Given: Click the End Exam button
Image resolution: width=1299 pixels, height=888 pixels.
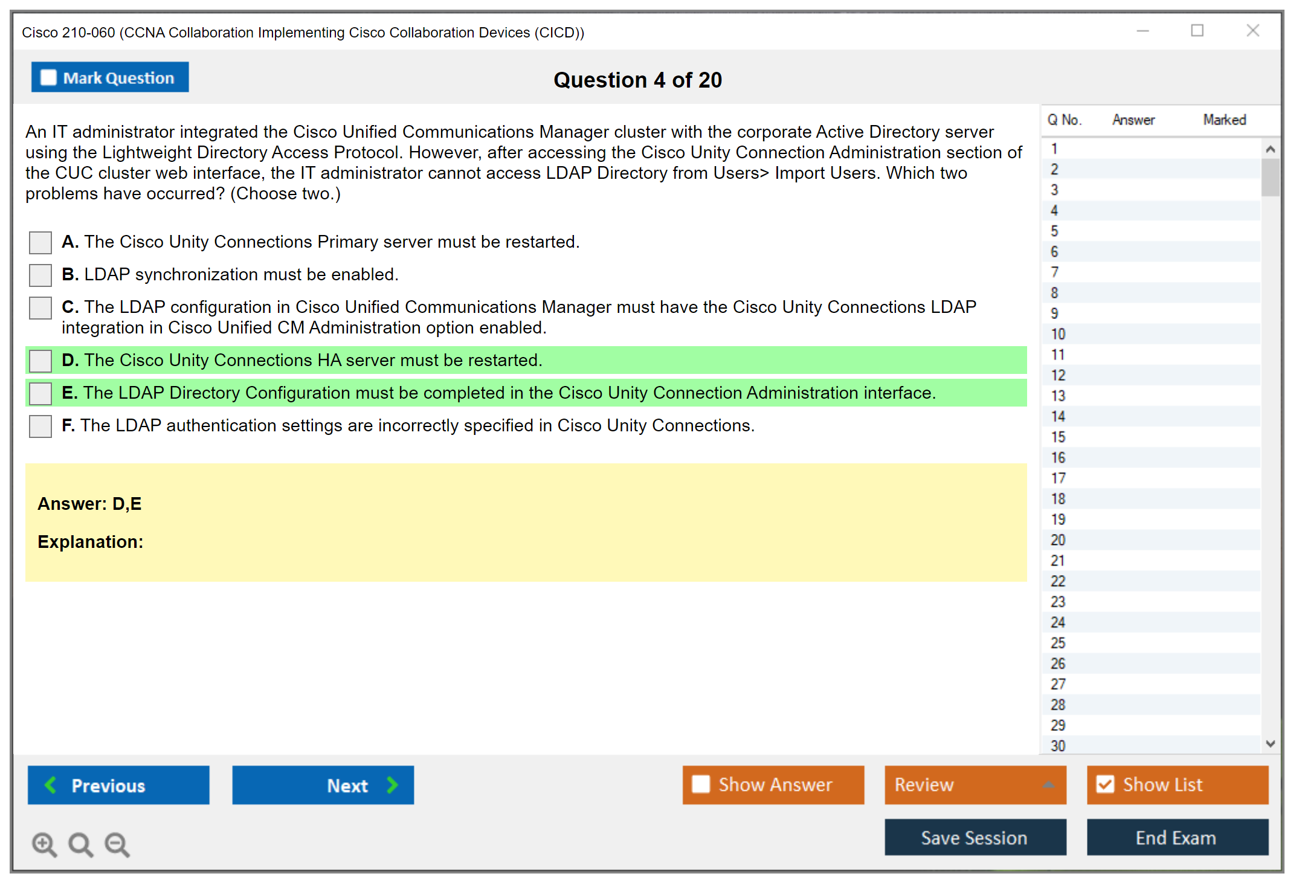Looking at the screenshot, I should click(x=1176, y=837).
